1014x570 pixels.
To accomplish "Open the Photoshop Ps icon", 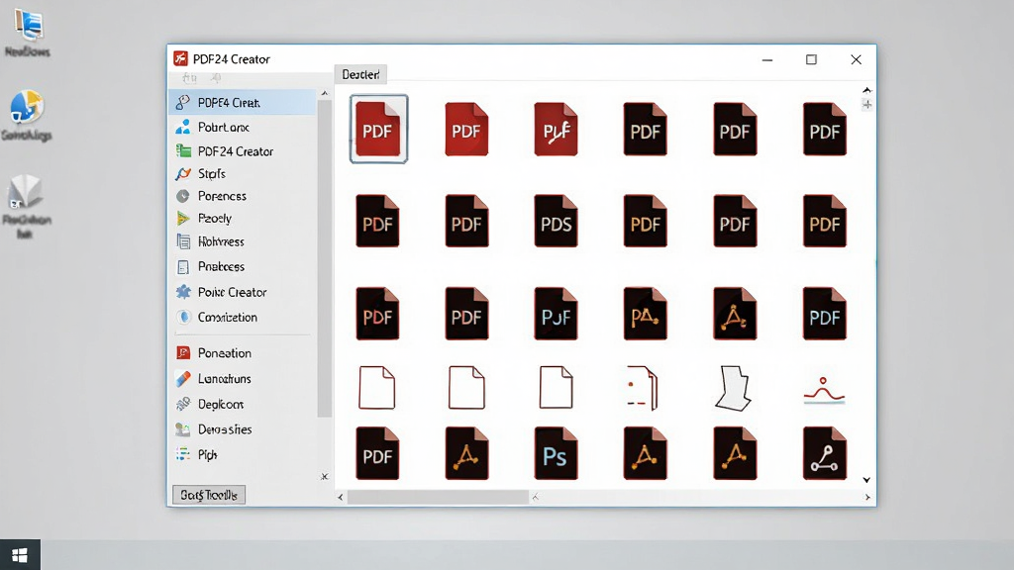I will pos(556,453).
